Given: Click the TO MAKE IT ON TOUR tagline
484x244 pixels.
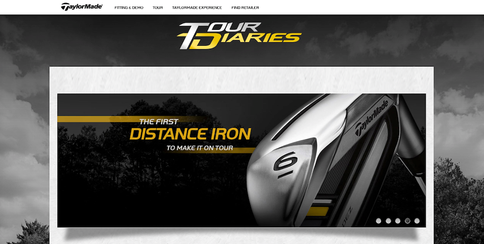Looking at the screenshot, I should tap(200, 148).
